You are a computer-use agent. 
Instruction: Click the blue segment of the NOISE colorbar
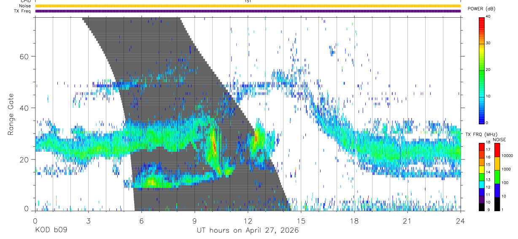click(x=497, y=191)
